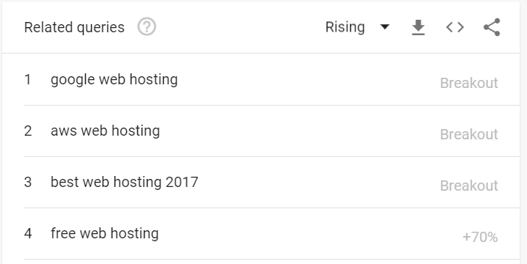Open the free web hosting query
This screenshot has width=527, height=264.
pyautogui.click(x=104, y=233)
